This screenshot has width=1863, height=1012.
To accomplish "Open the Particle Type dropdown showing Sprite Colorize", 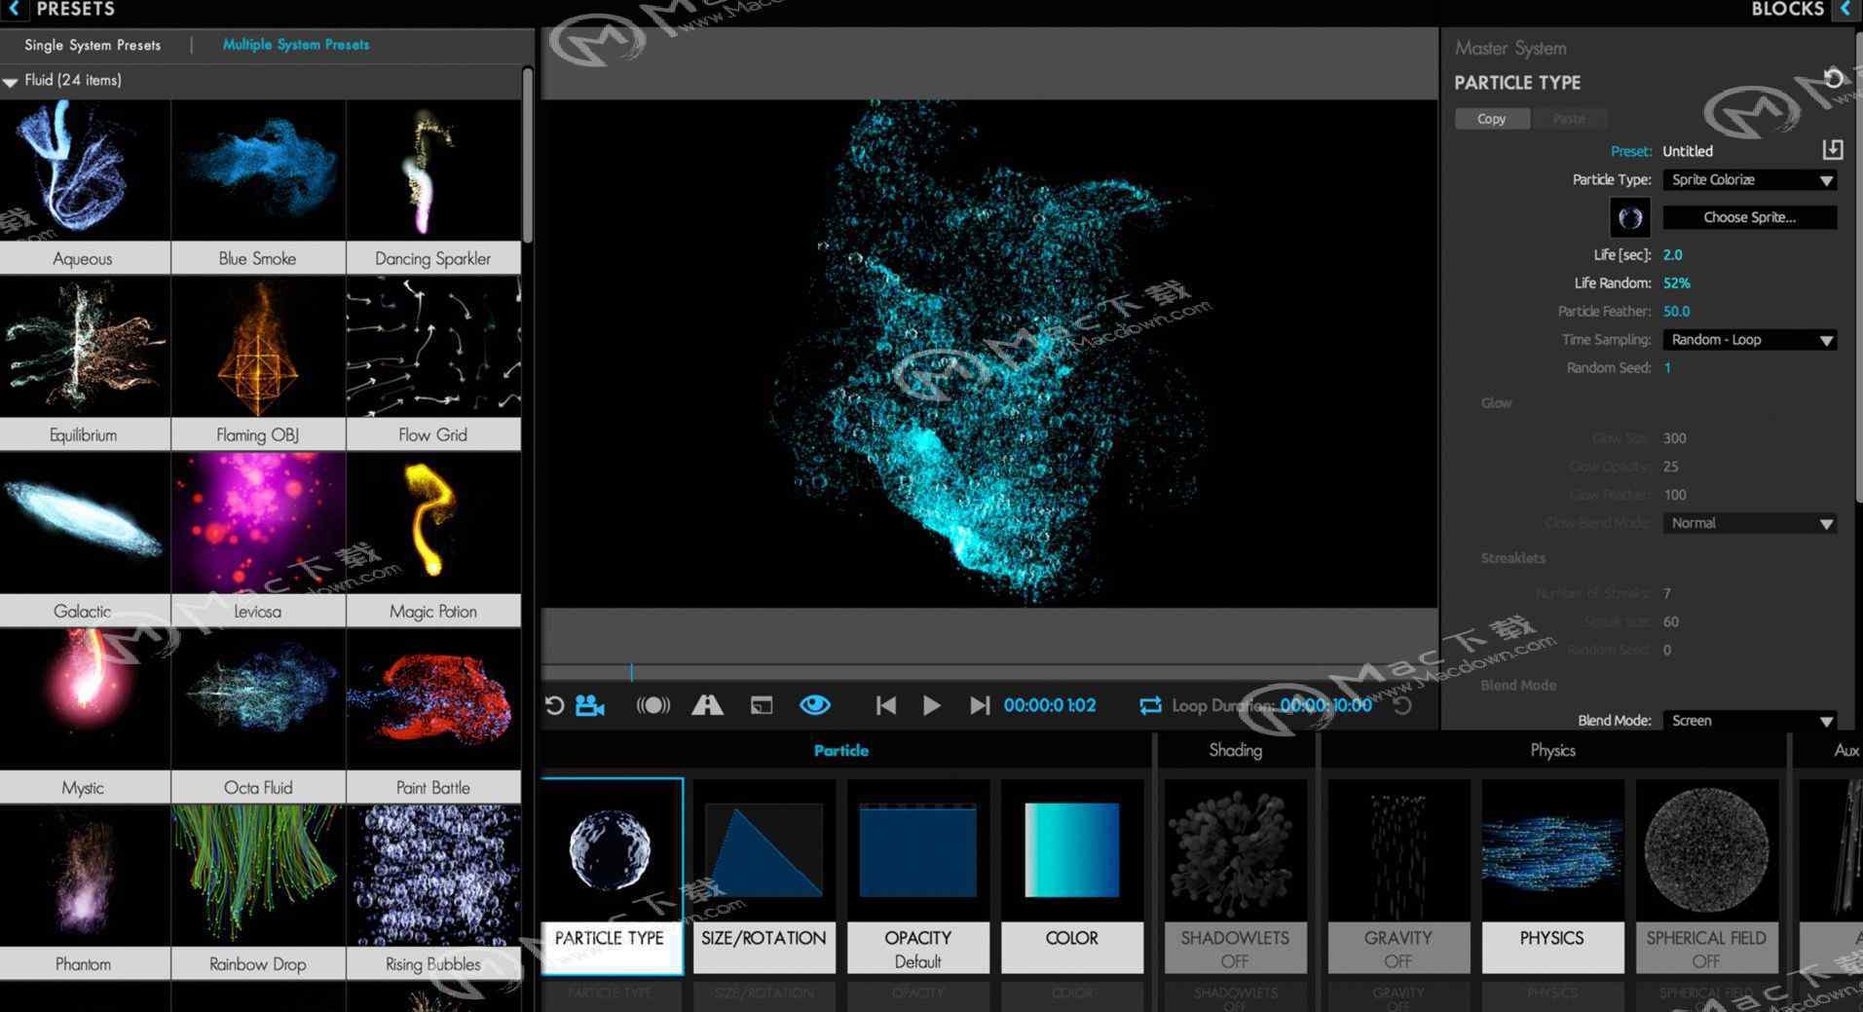I will click(1749, 180).
